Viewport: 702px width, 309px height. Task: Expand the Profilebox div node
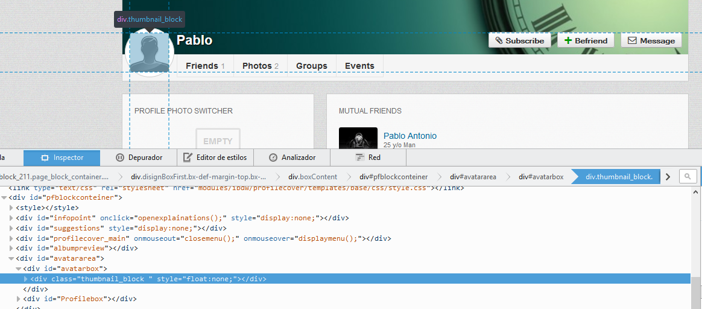click(x=18, y=299)
